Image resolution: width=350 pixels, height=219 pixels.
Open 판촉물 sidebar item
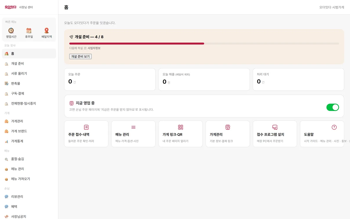29,84
